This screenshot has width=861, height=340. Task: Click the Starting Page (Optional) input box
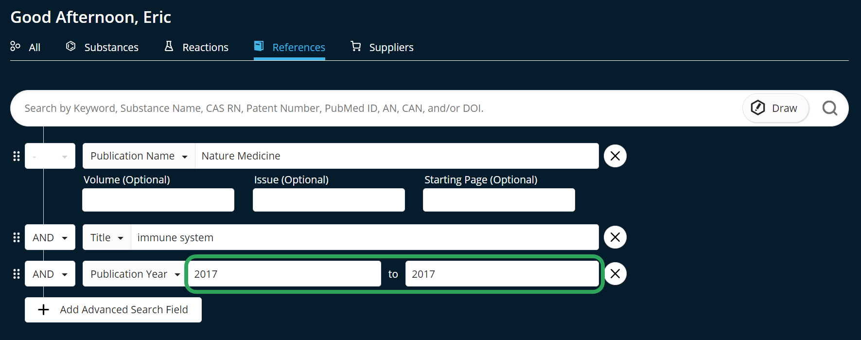coord(499,200)
